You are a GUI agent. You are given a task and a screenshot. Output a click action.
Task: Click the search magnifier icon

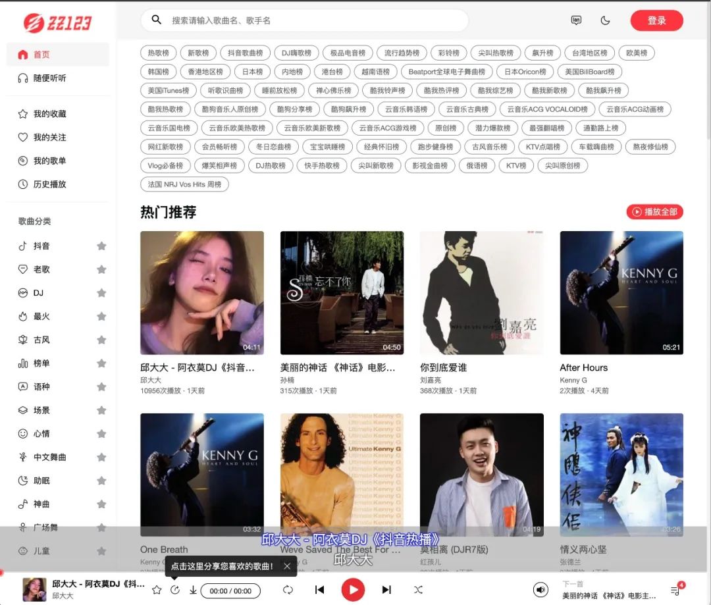click(157, 20)
